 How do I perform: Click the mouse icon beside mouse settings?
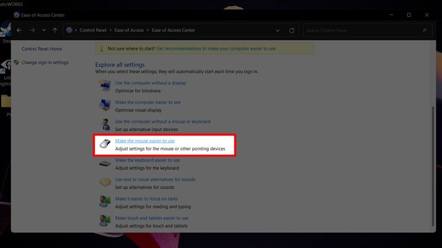pyautogui.click(x=105, y=144)
